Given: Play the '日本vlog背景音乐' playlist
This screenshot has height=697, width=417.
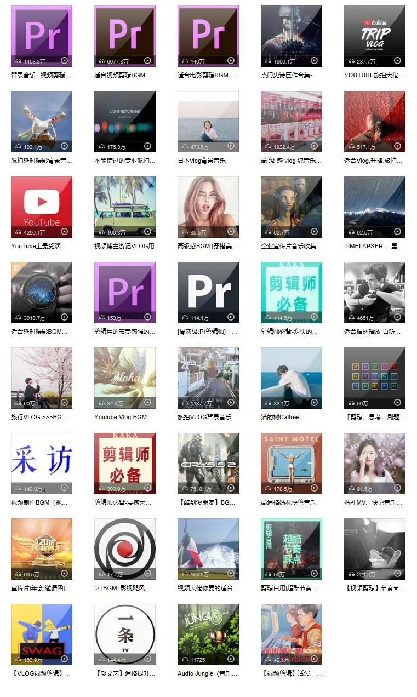Looking at the screenshot, I should 231,146.
